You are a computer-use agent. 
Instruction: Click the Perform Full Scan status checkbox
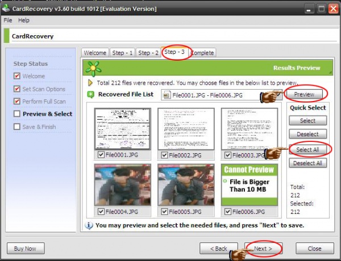click(x=16, y=102)
